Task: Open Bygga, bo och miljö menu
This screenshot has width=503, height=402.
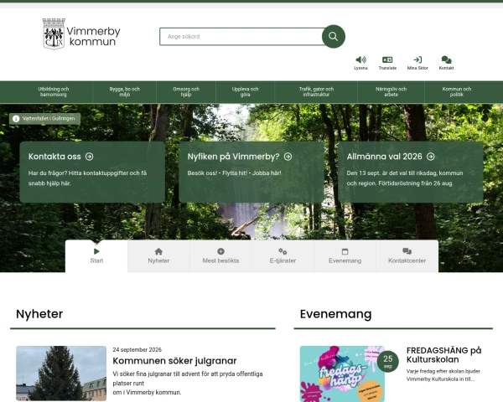Action: click(124, 92)
